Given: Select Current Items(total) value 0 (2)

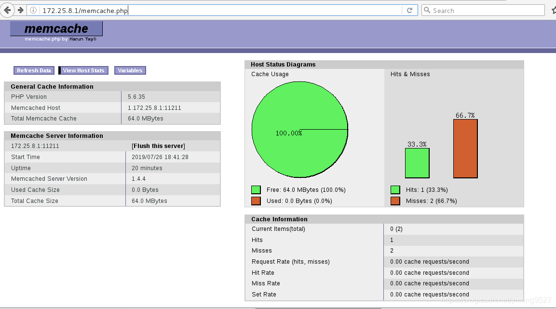Looking at the screenshot, I should tap(396, 229).
